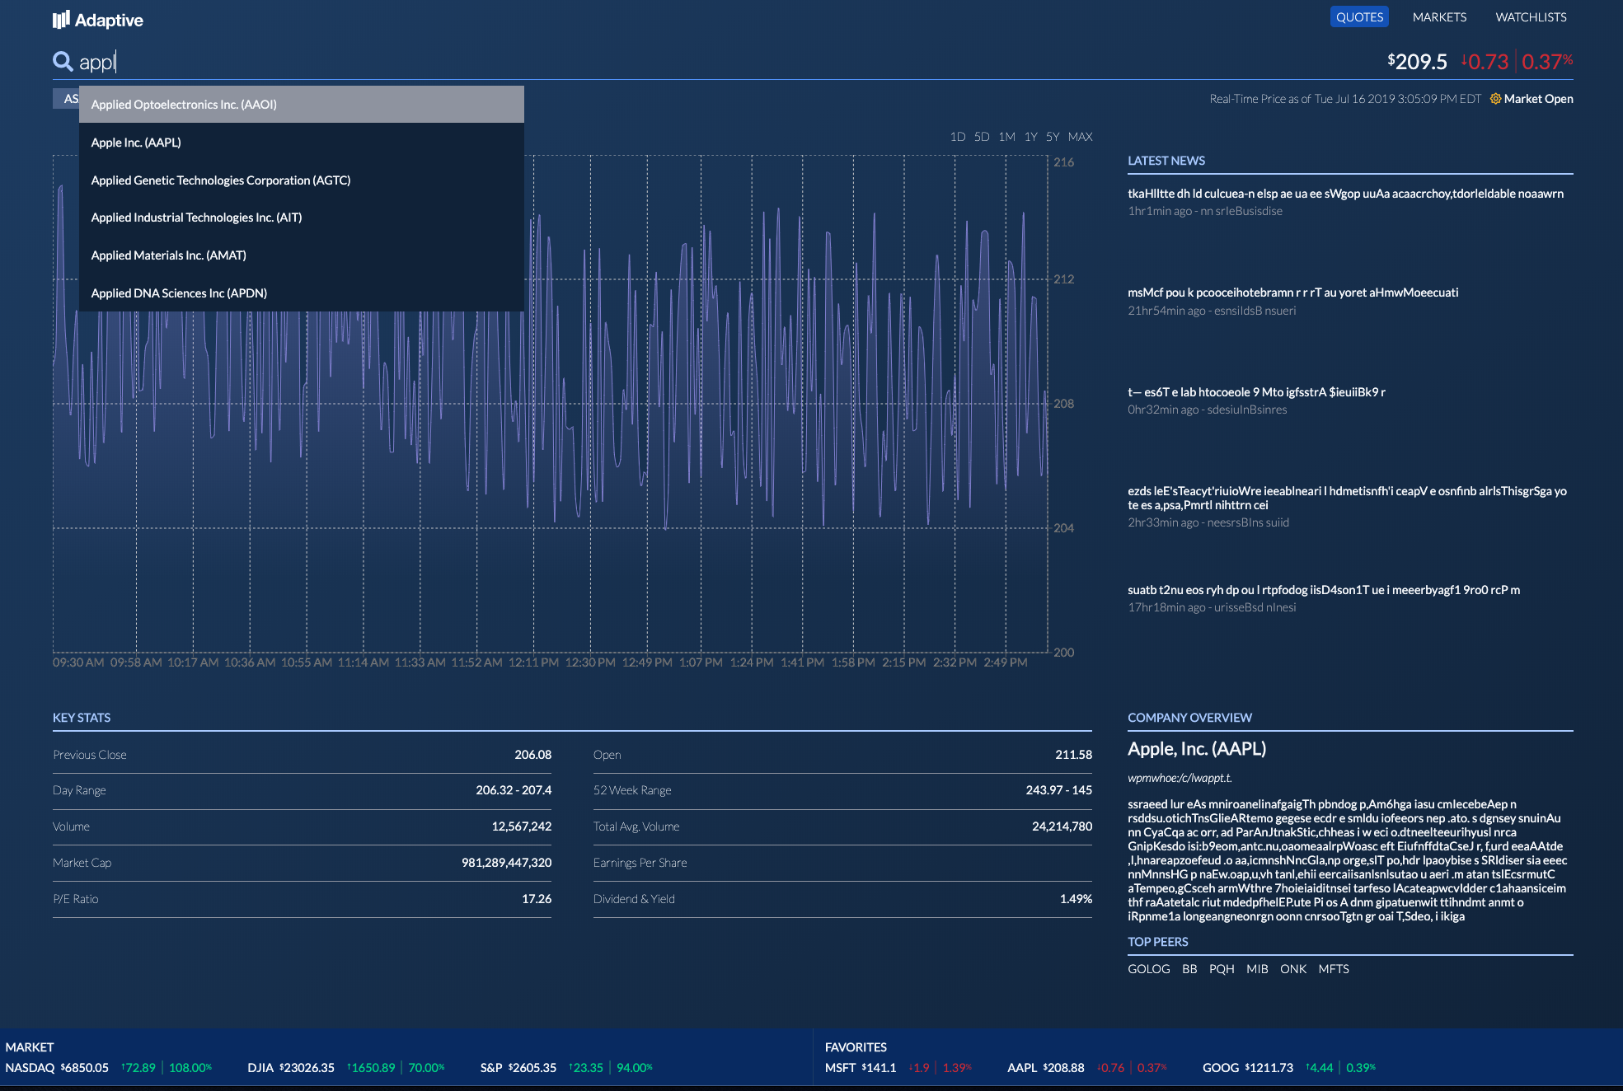Click the 52 Week Range value 243.97 - 145
The image size is (1623, 1091).
[x=1058, y=790]
